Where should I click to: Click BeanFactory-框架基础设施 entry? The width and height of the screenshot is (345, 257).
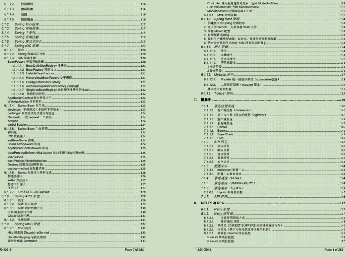coord(77,62)
